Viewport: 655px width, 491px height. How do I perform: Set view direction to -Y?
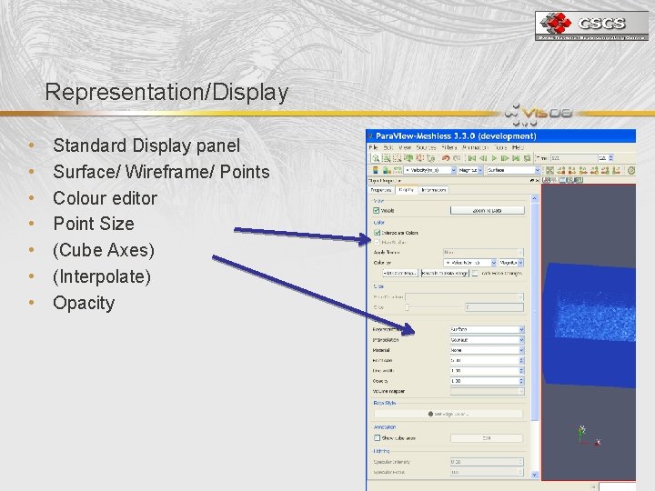coord(594,170)
